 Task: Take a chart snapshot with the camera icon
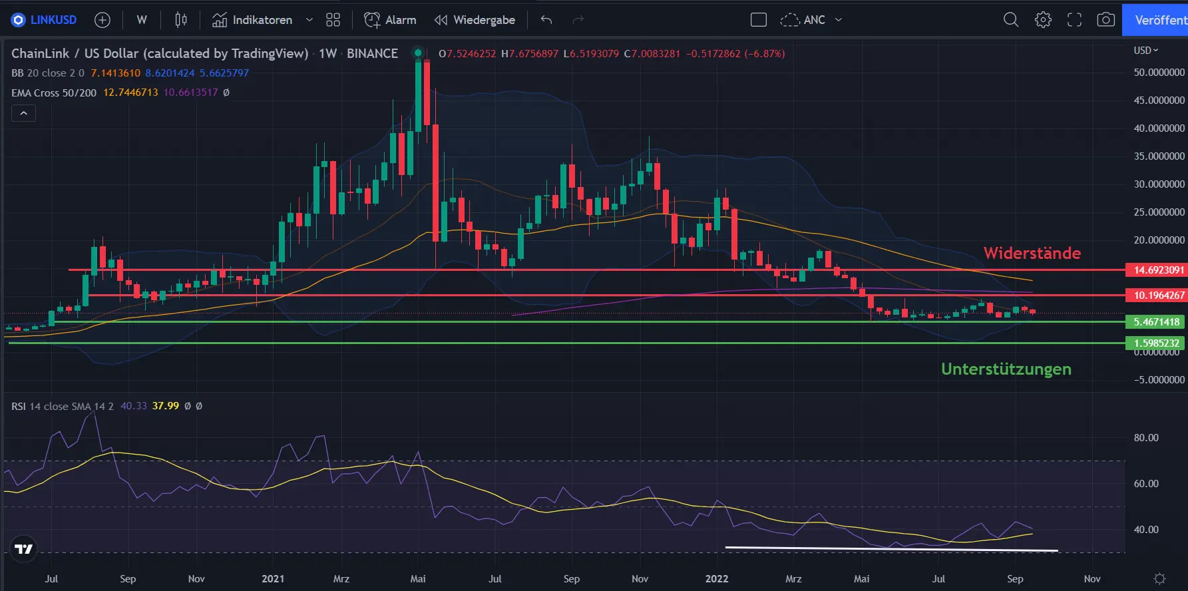click(x=1106, y=20)
